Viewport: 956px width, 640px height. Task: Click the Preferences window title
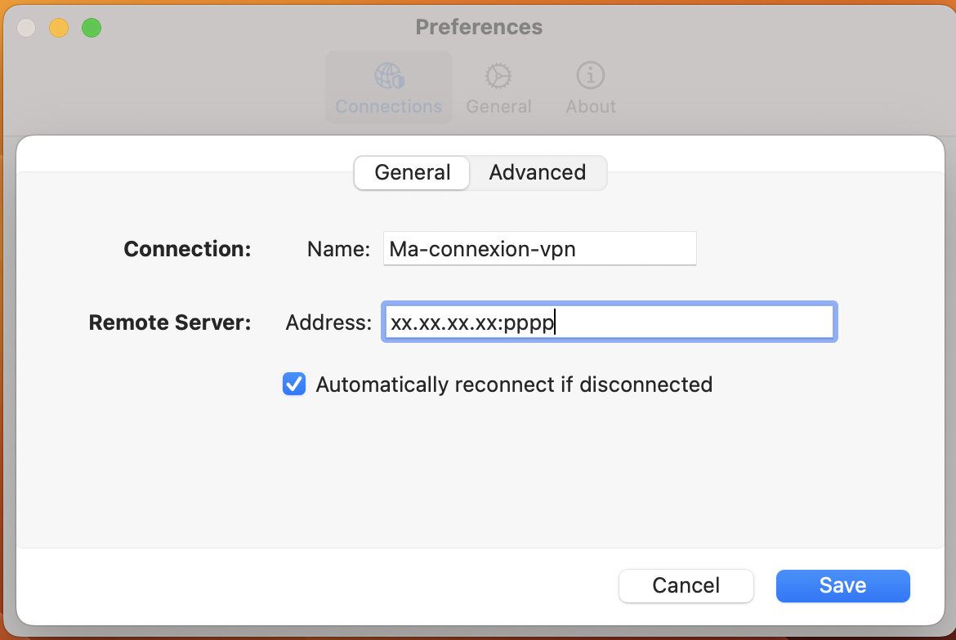479,27
